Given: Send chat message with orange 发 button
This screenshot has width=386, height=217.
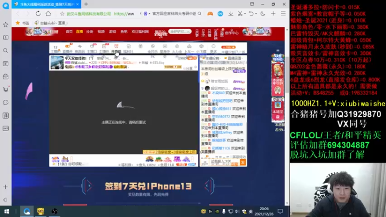Looking at the screenshot, I should click(x=243, y=163).
